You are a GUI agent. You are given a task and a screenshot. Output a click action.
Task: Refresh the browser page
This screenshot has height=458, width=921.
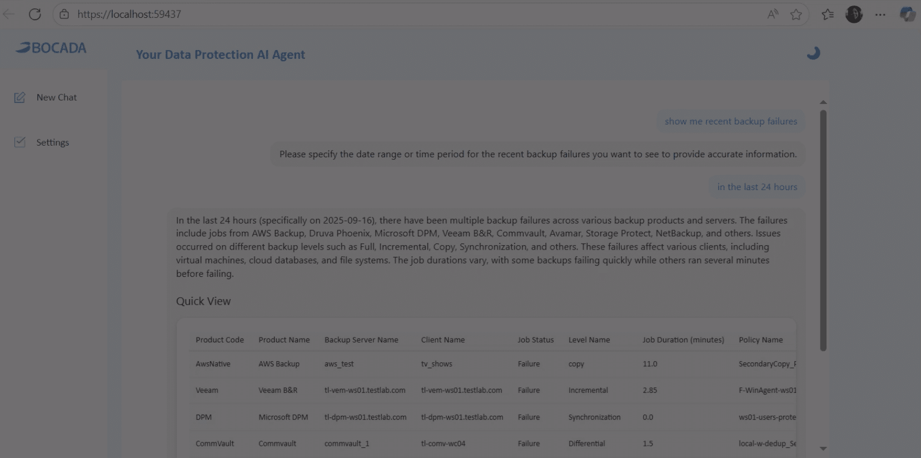click(x=35, y=14)
